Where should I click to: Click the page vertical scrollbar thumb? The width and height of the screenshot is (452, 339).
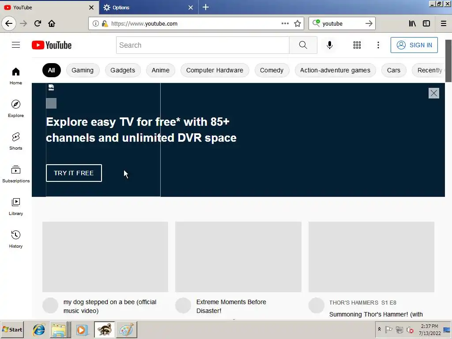pos(448,61)
